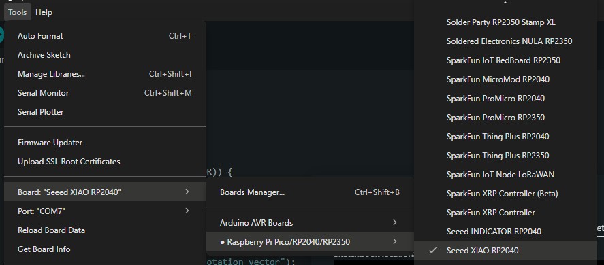Click the scroll-up arrow atop the board list

[505, 2]
